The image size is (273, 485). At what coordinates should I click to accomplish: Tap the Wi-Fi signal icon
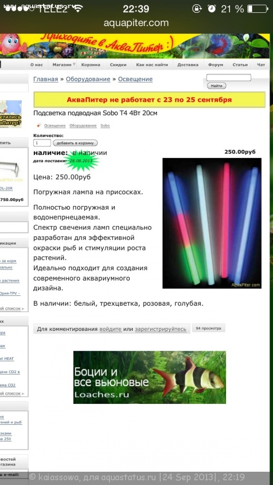pos(79,9)
